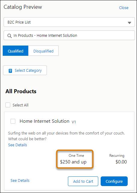This screenshot has width=137, height=193.
Task: Open the Select Category button
Action: 25,70
